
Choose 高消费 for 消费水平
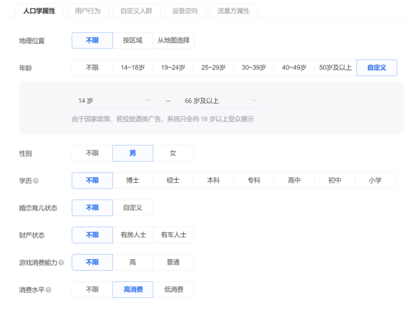coord(133,290)
